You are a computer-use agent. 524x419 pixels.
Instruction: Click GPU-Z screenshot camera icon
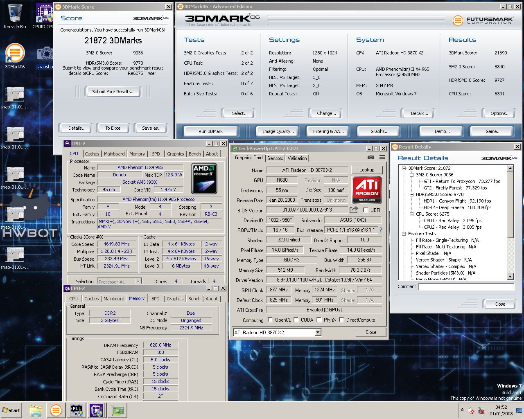pos(370,157)
